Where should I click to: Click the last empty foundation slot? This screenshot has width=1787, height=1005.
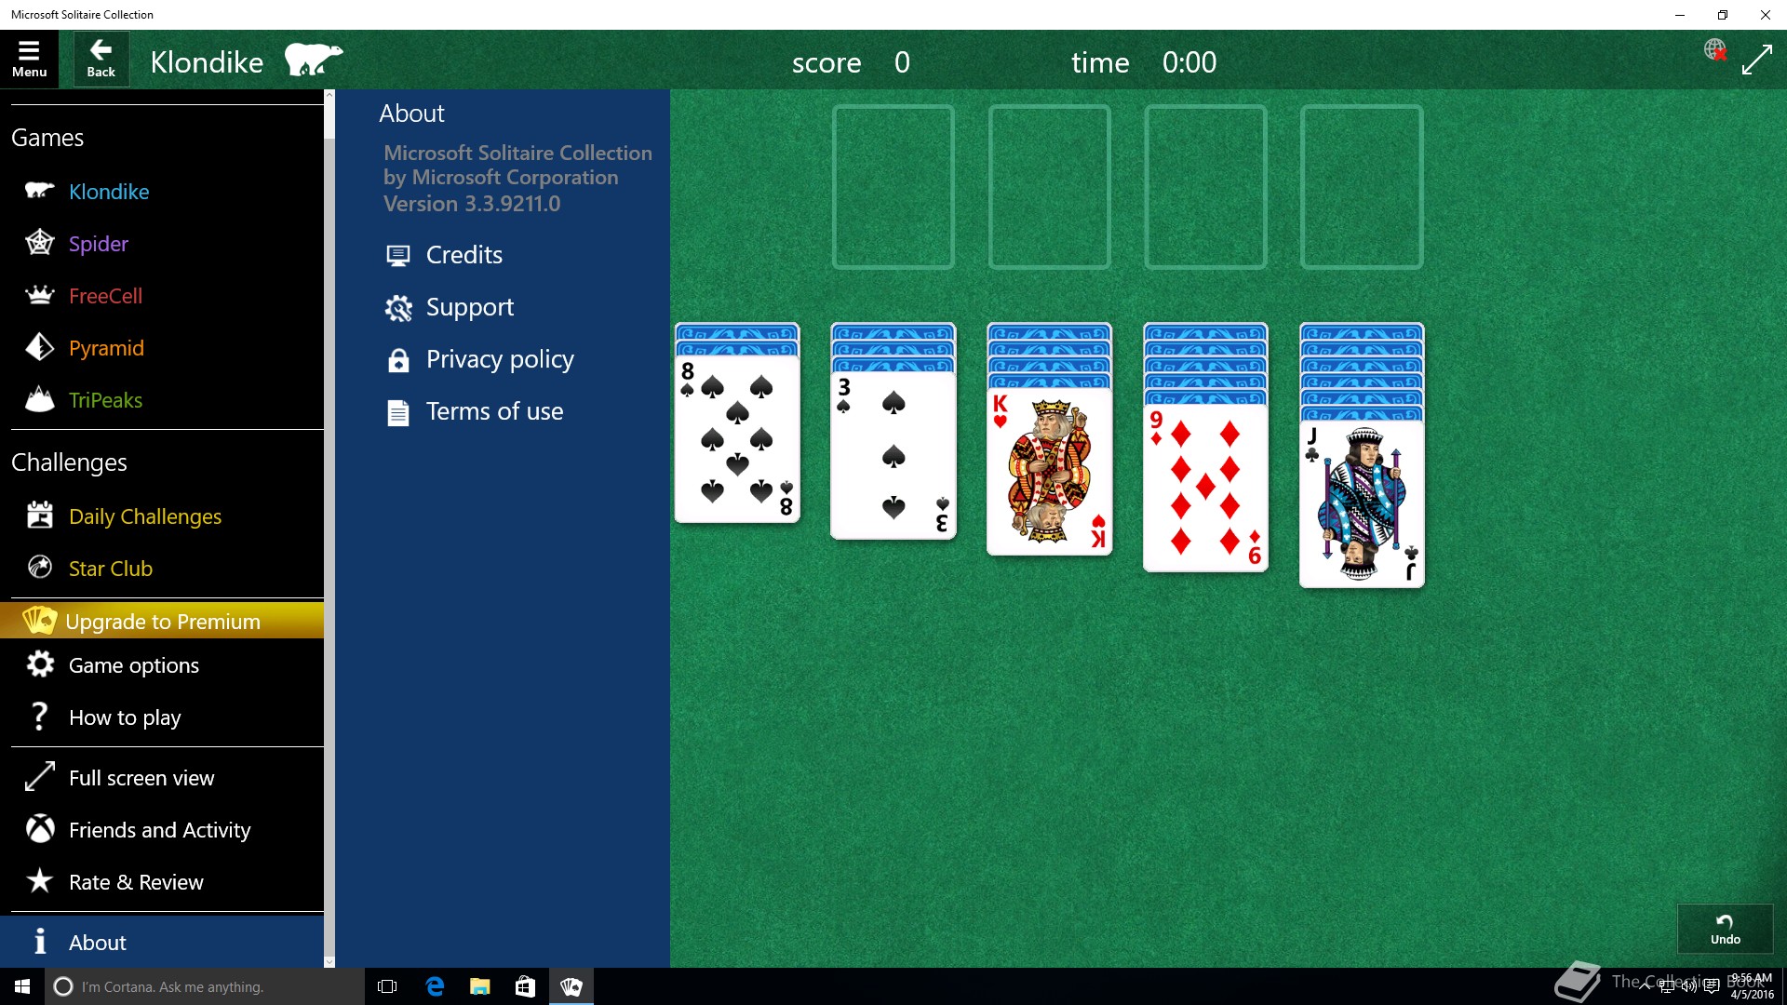point(1362,187)
